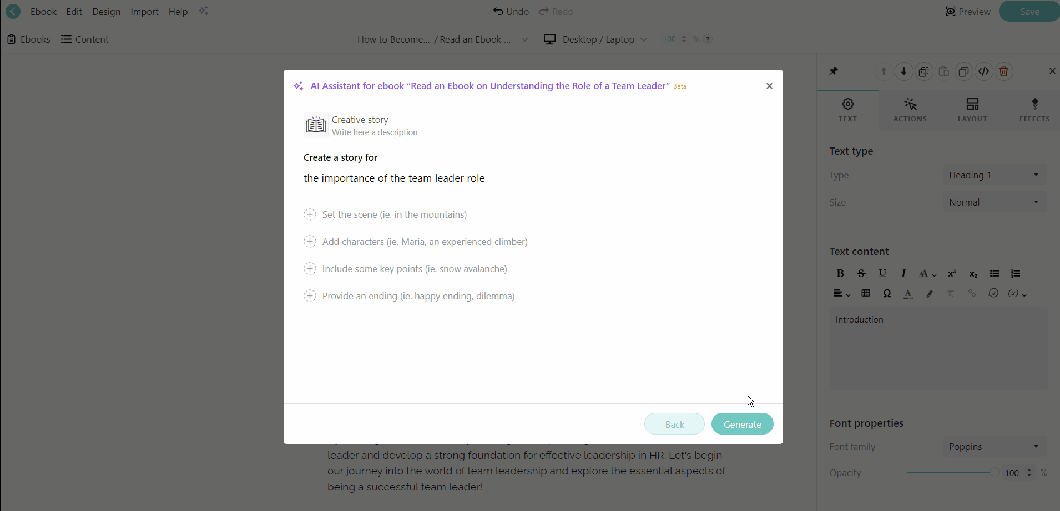
Task: Open the code editor icon
Action: [x=984, y=71]
